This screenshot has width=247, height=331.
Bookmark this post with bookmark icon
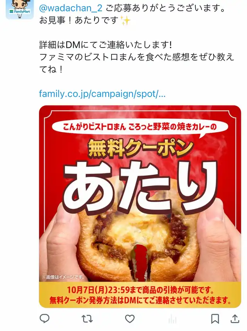pos(215,319)
